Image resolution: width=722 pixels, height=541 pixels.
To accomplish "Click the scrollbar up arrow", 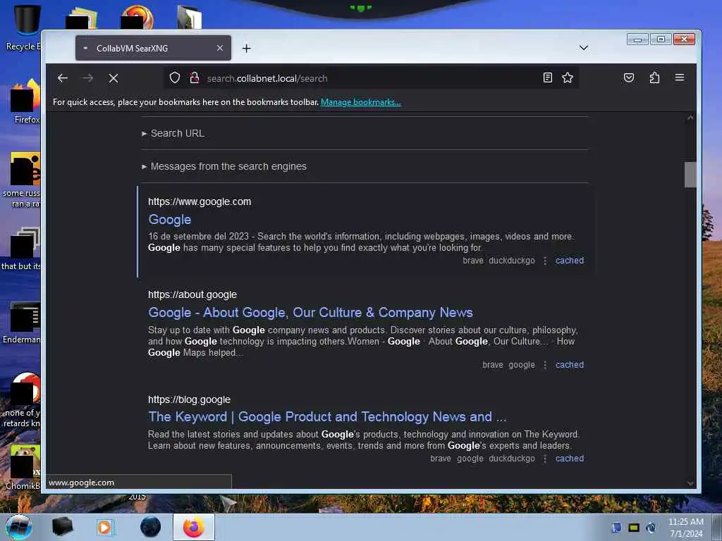I will click(x=690, y=118).
